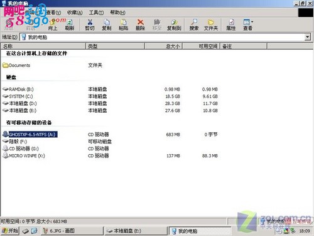Open the Tools (工具) menu

96,13
